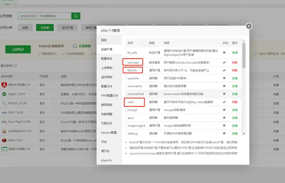Select the 全部 category filter button

pos(25,28)
